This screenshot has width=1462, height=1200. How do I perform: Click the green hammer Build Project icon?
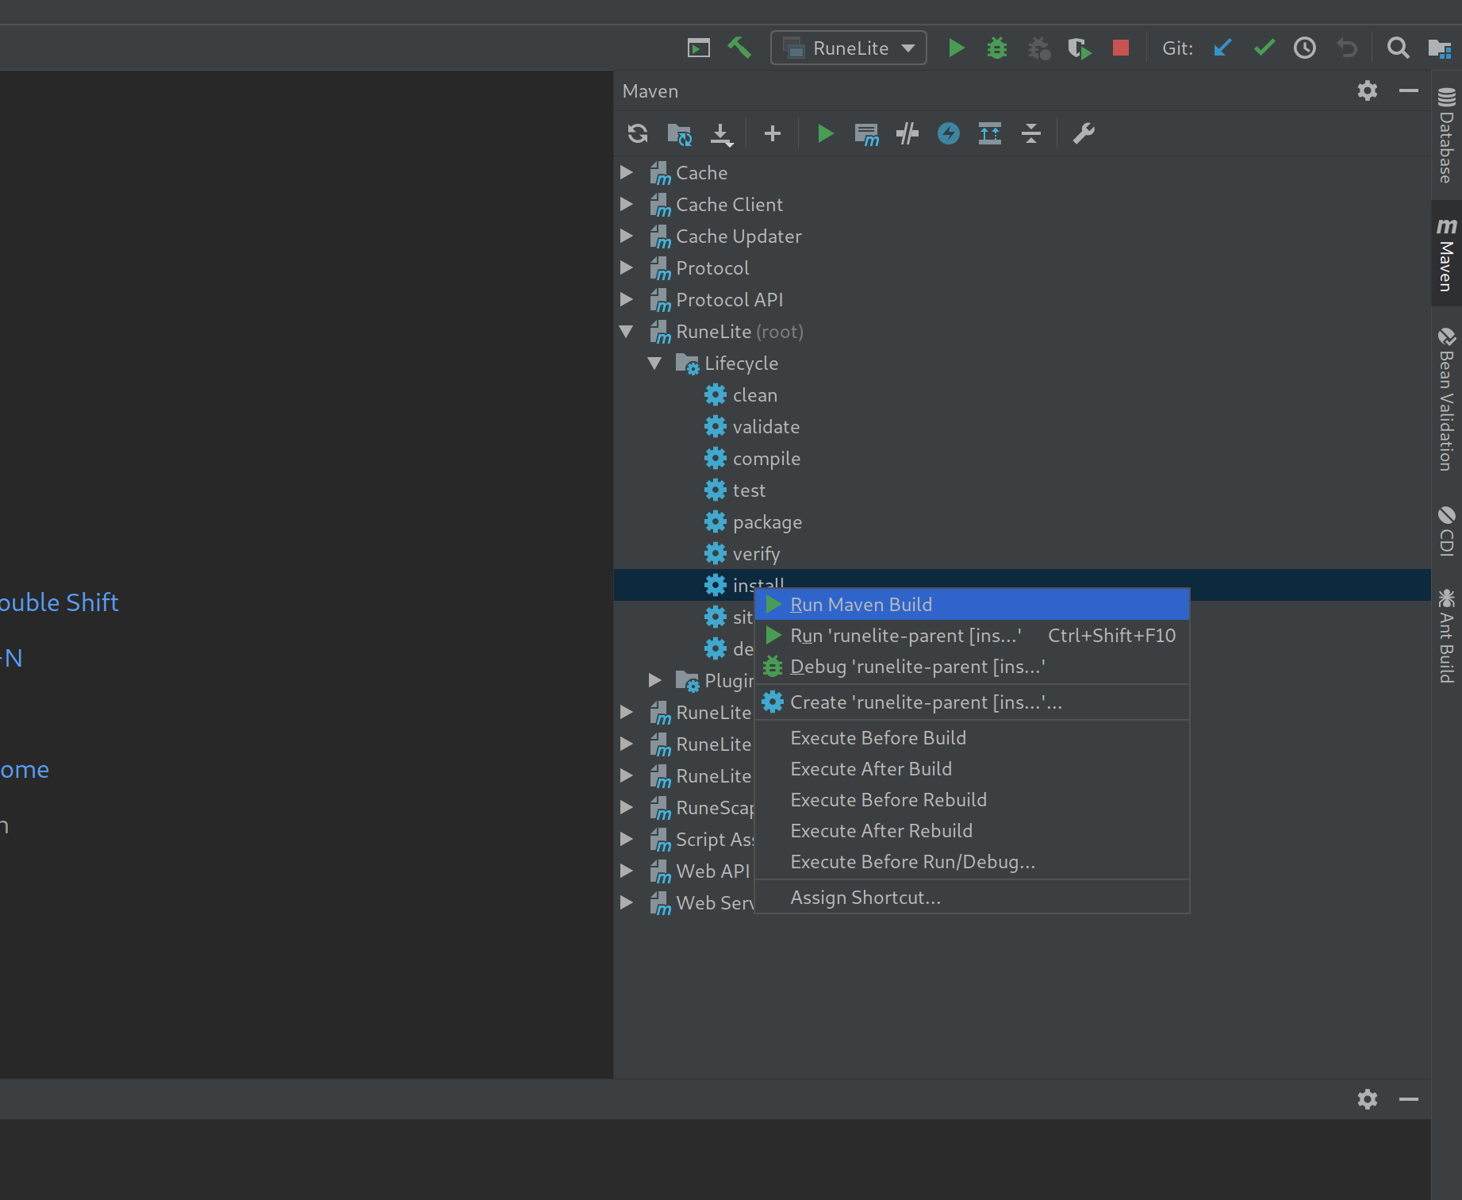(x=739, y=48)
